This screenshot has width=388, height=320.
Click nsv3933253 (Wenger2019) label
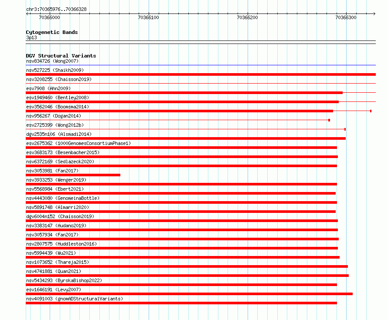(x=56, y=180)
